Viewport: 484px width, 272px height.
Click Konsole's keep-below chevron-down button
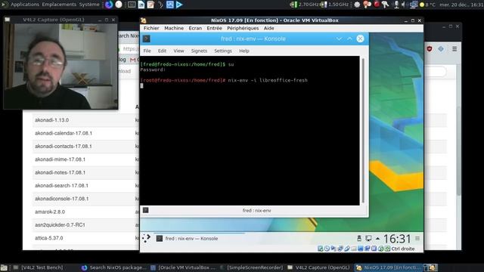tap(339, 39)
